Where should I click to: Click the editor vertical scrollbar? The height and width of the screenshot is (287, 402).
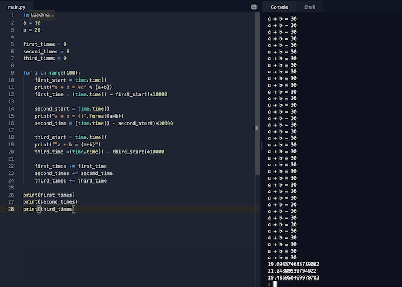click(x=257, y=94)
